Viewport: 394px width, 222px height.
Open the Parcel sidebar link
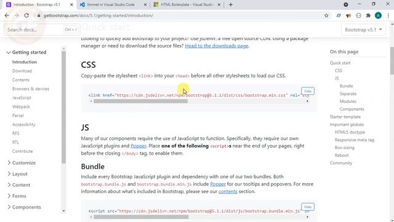coord(18,115)
